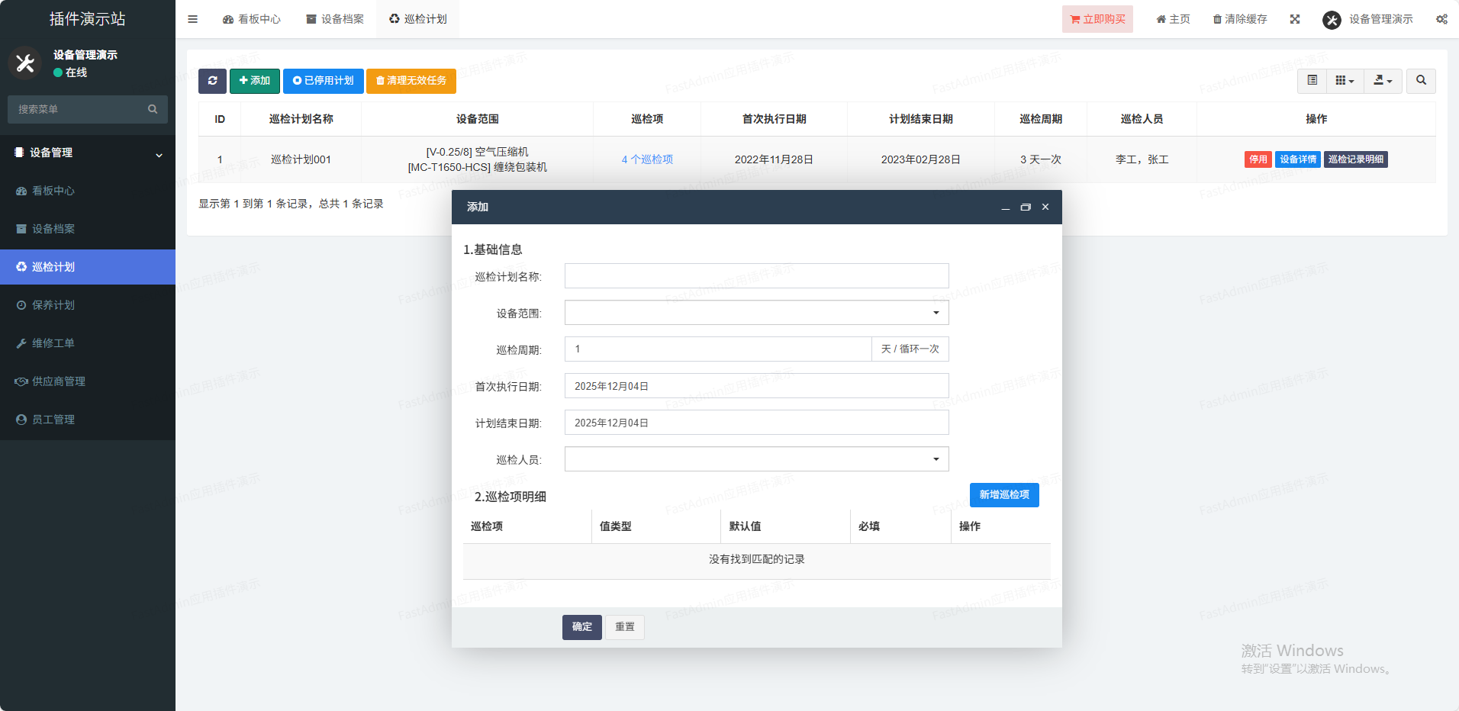Click the refresh icon in table toolbar
Viewport: 1459px width, 711px height.
(x=212, y=81)
